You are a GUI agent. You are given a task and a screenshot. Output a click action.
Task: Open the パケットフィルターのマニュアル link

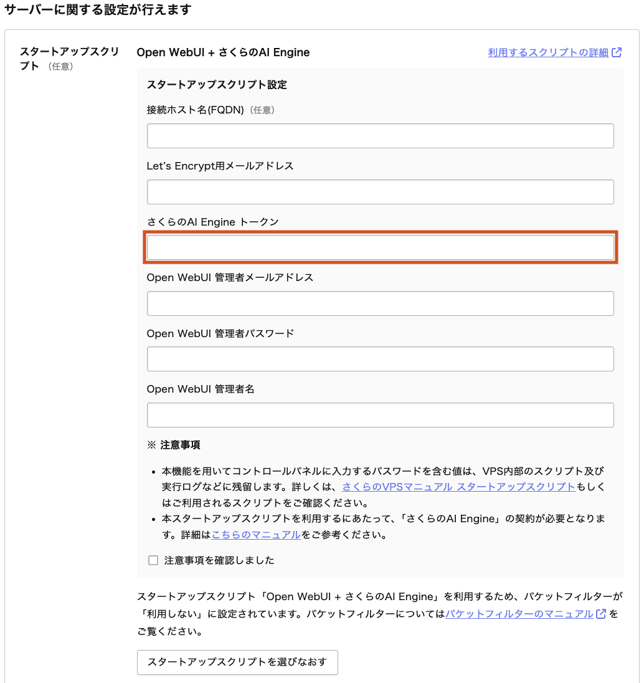[x=519, y=614]
